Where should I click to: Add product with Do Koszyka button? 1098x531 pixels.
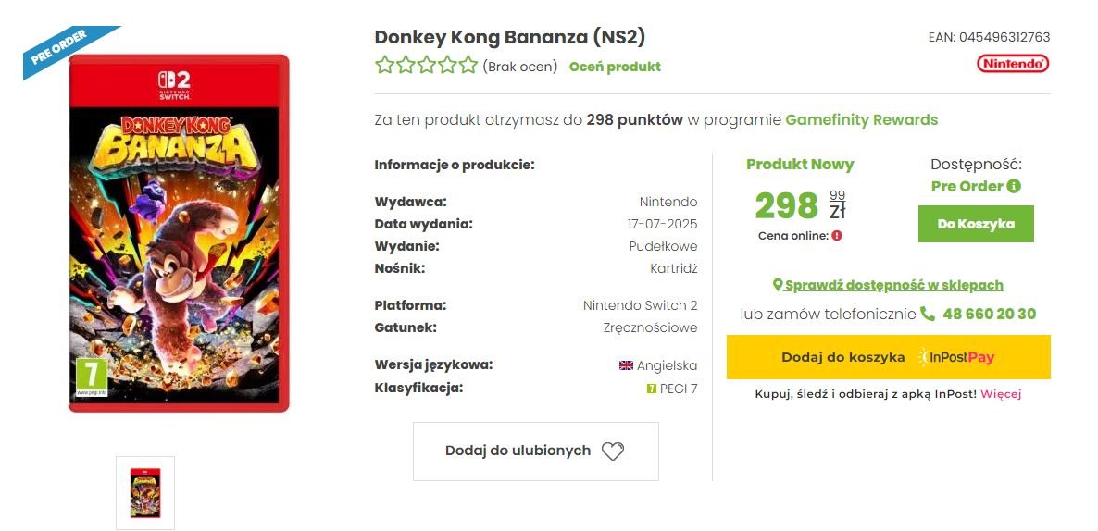pos(976,224)
